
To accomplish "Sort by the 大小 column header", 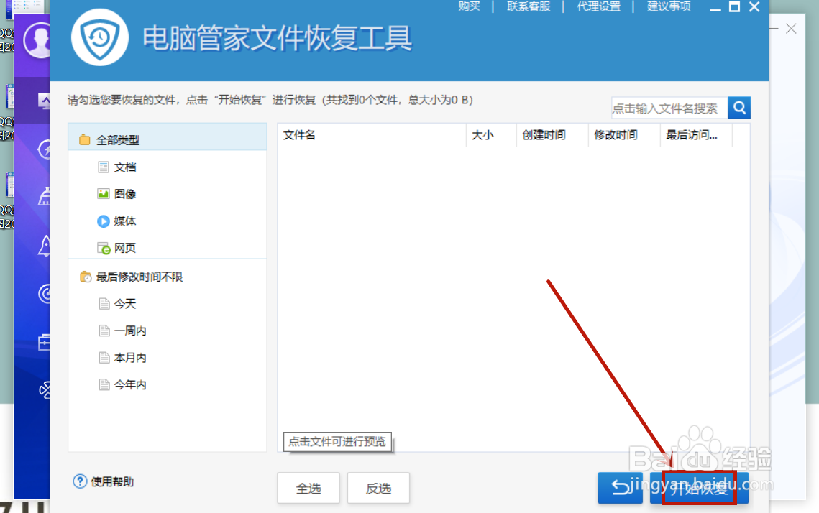I will (x=491, y=135).
